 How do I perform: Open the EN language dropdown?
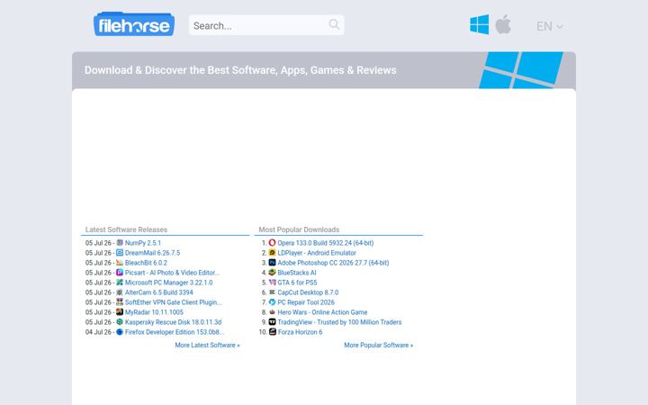coord(549,26)
